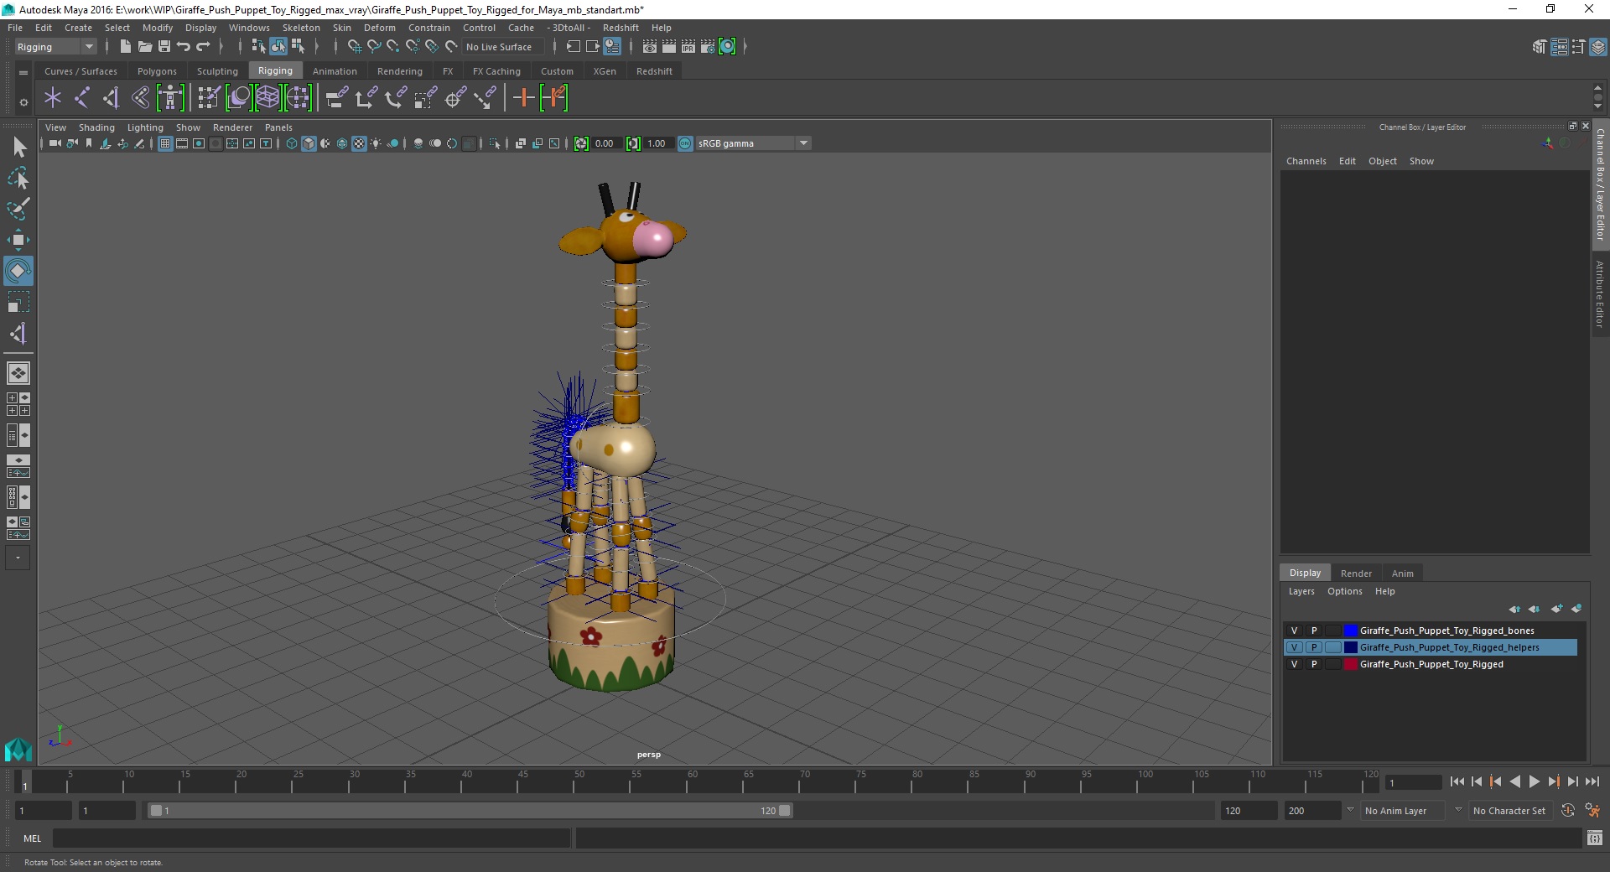
Task: Toggle visibility V of helpers layer
Action: pyautogui.click(x=1294, y=647)
